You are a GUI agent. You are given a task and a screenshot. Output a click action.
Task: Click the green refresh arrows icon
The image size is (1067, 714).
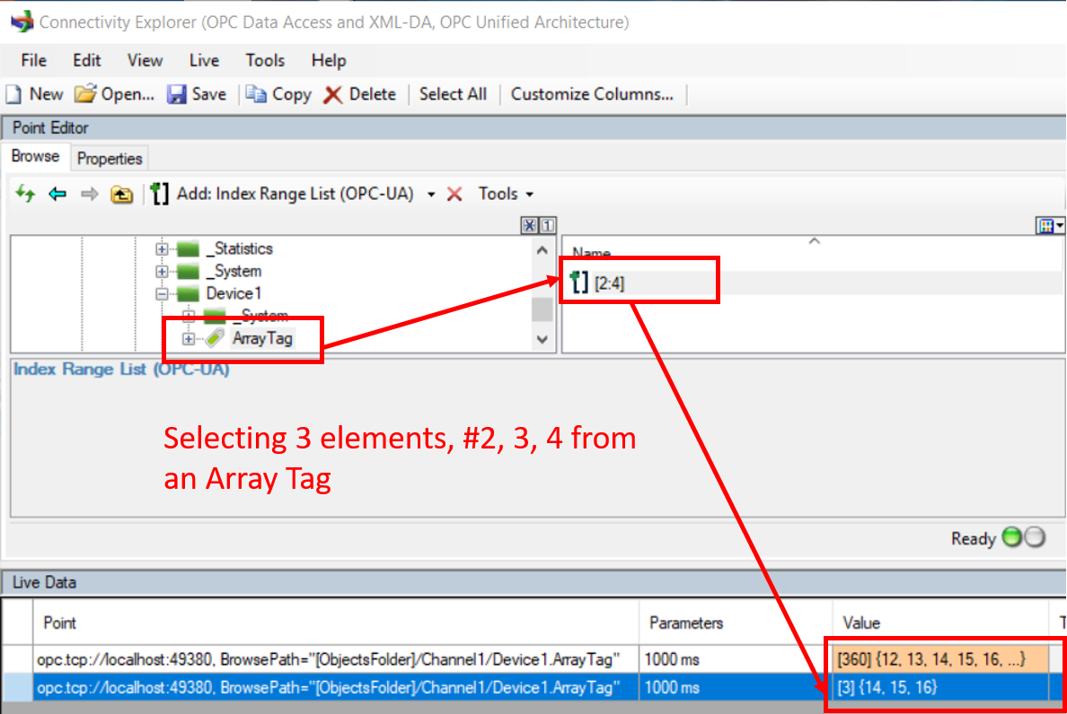coord(26,195)
